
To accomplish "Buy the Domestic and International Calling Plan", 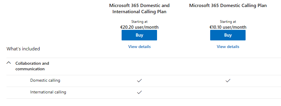I will tap(139, 35).
